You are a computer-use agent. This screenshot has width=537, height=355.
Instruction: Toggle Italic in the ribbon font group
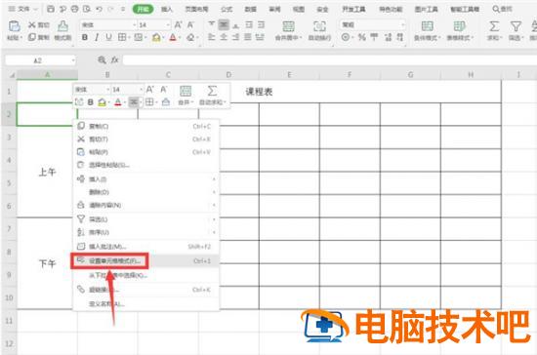coord(97,37)
